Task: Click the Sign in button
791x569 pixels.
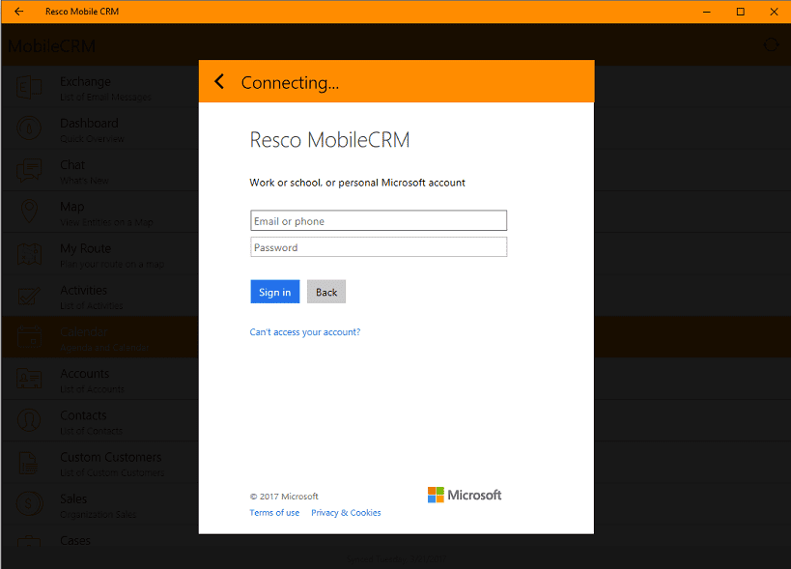Action: [x=275, y=292]
